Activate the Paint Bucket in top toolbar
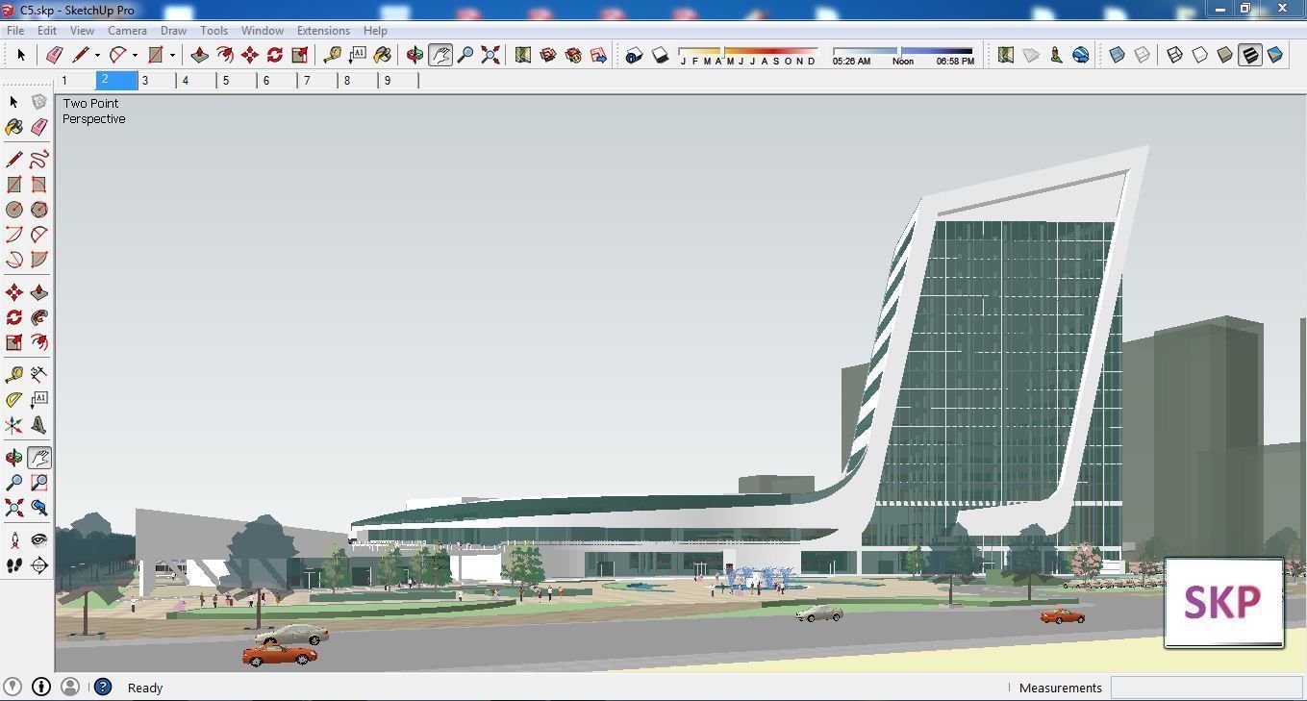Screen dimensions: 1307x701 [383, 55]
